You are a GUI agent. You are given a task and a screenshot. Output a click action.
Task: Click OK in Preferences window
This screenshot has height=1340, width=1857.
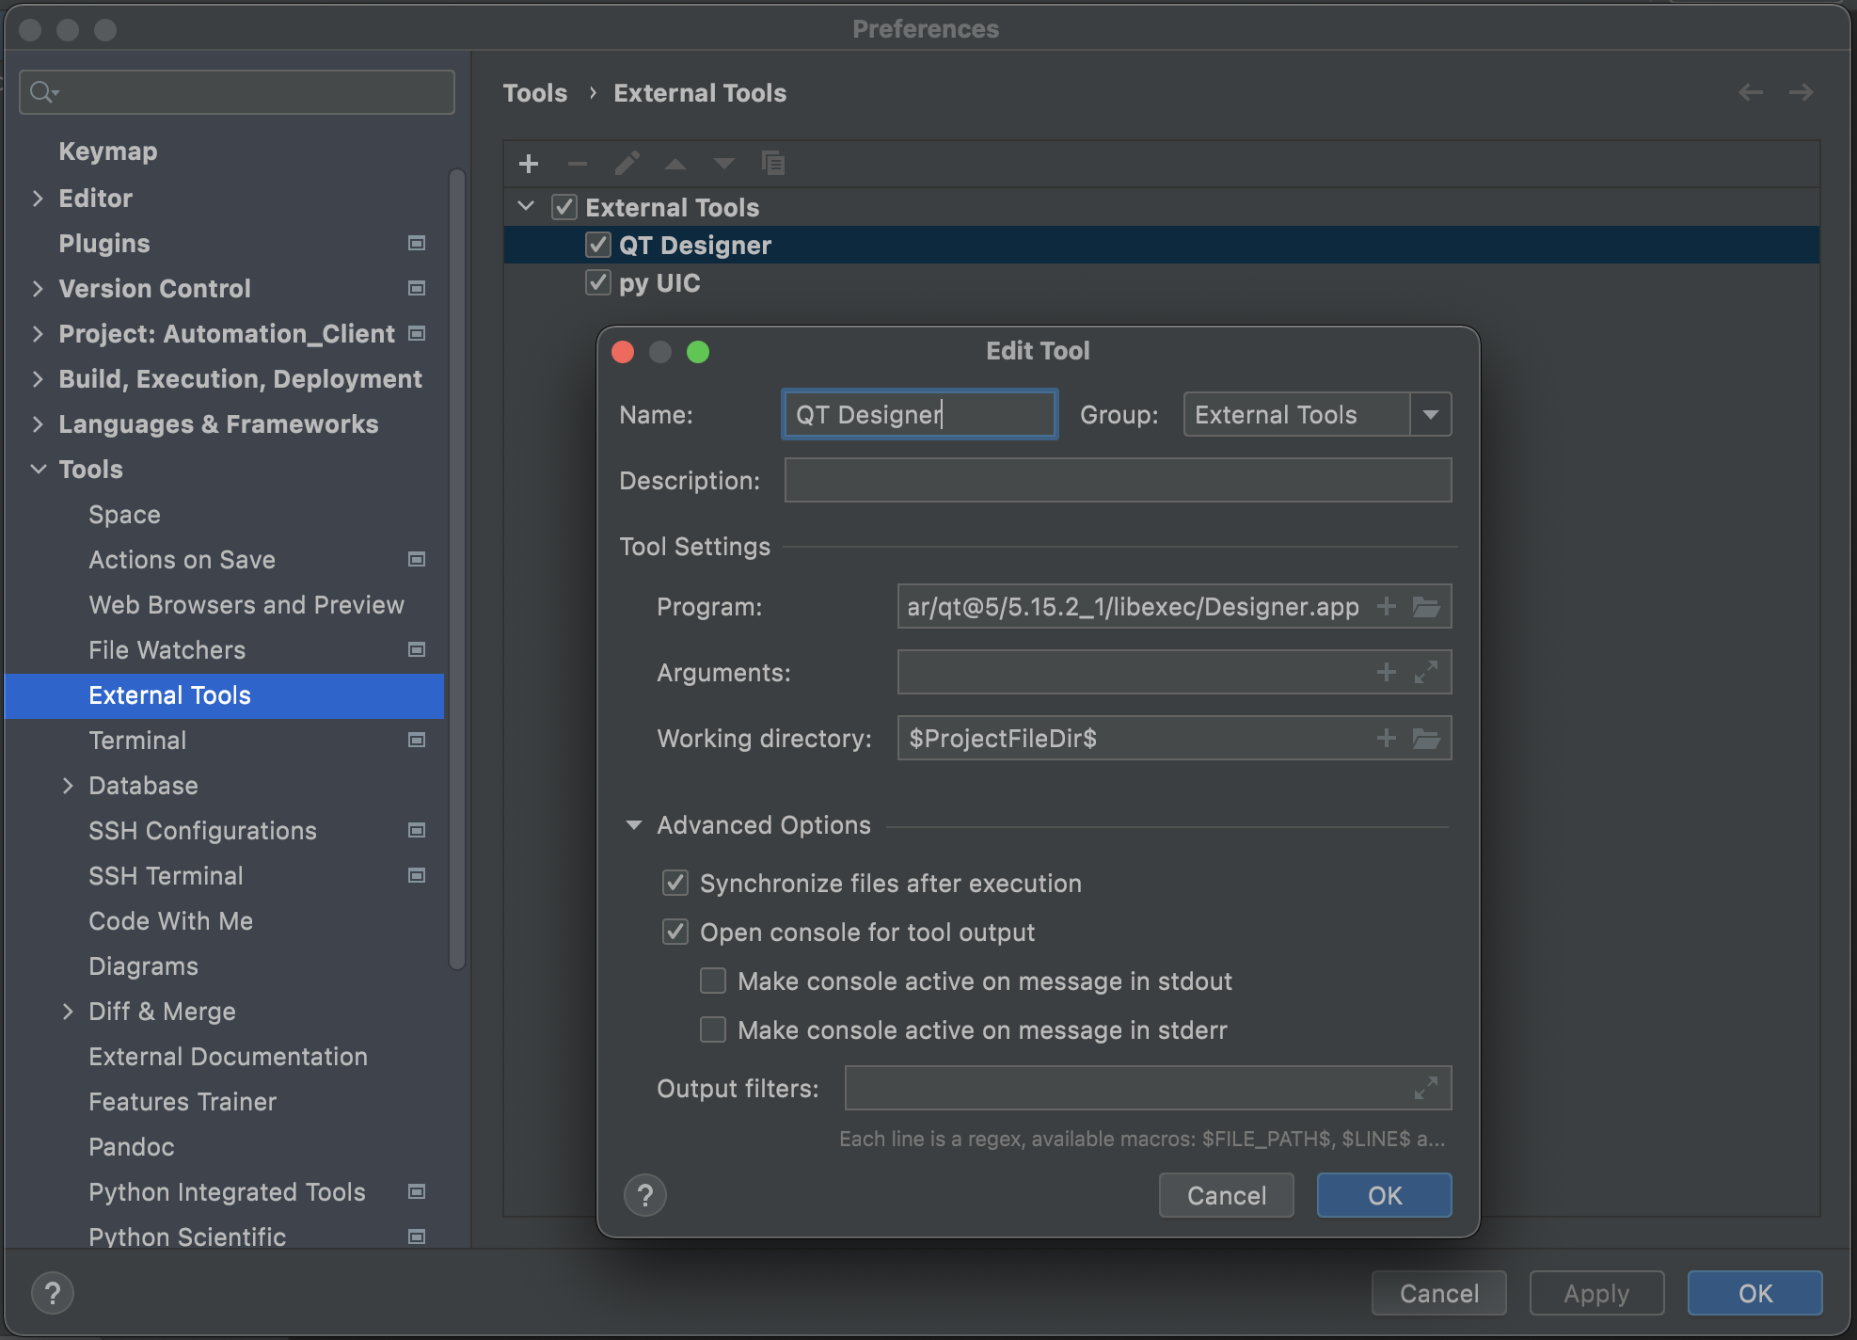coord(1755,1293)
